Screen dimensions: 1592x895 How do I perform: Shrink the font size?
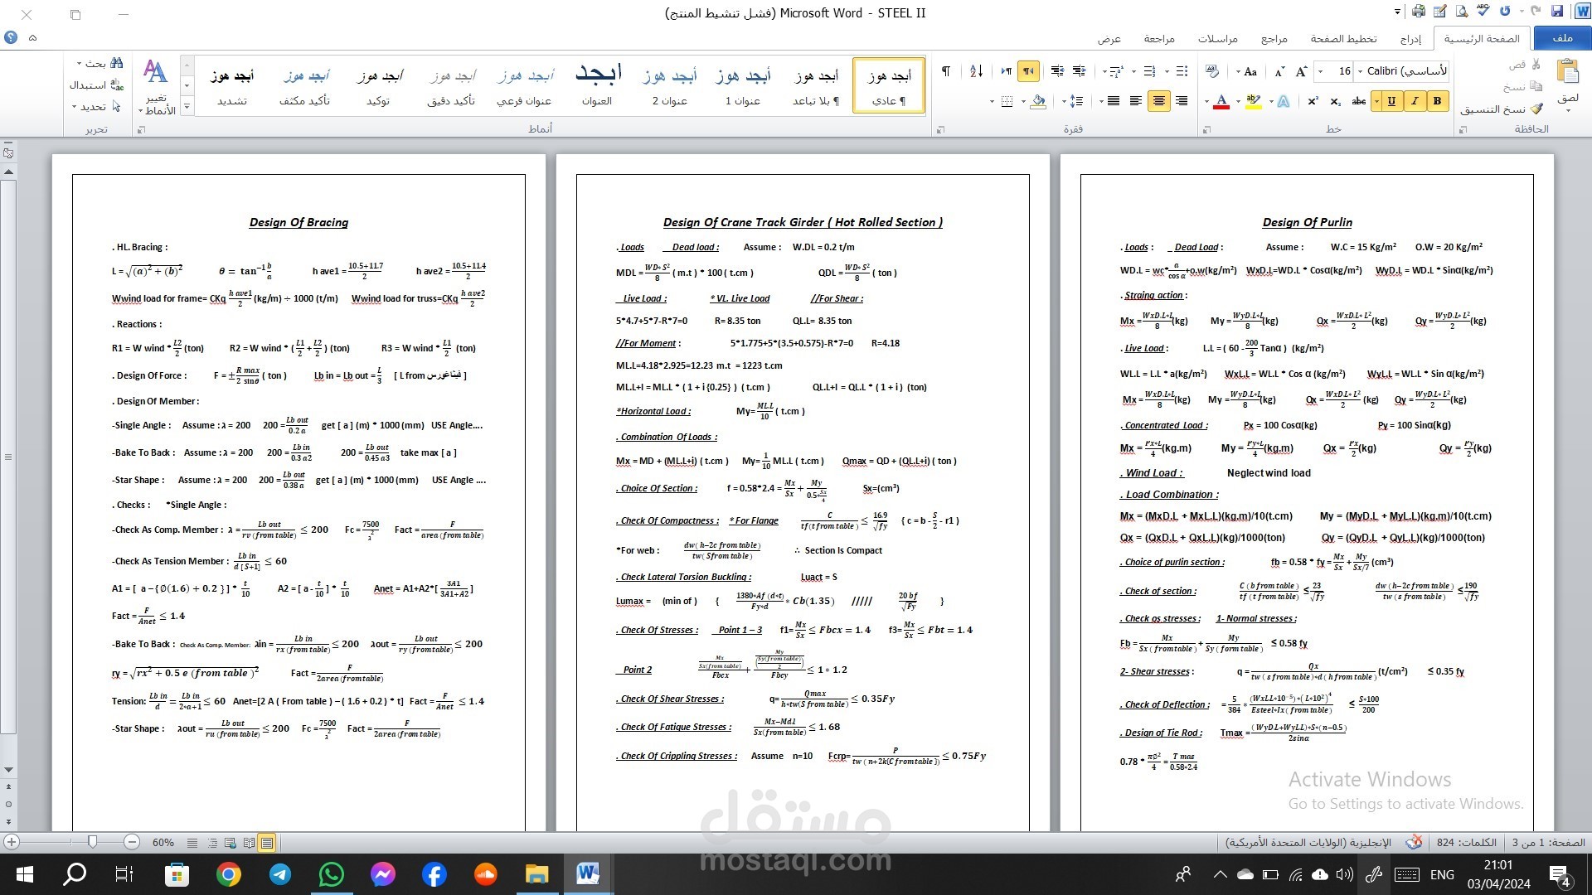tap(1279, 71)
